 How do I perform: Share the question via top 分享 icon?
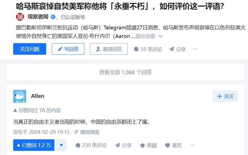point(177,49)
